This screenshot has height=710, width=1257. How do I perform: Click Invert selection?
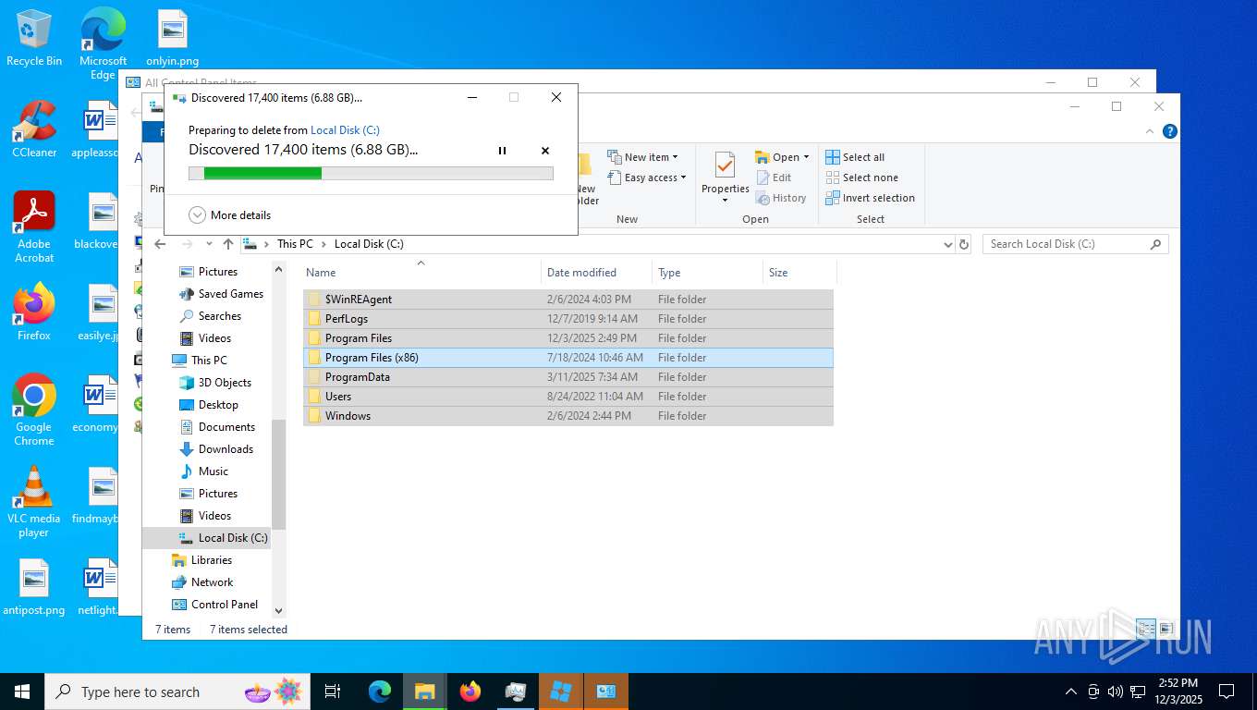pos(870,198)
